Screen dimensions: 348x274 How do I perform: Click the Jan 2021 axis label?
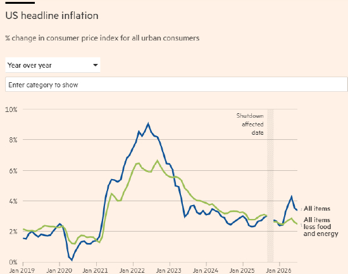click(x=95, y=270)
